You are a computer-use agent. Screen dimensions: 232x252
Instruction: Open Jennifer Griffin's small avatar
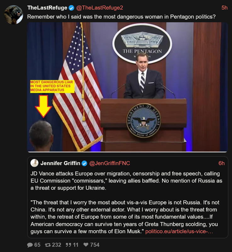(34, 163)
